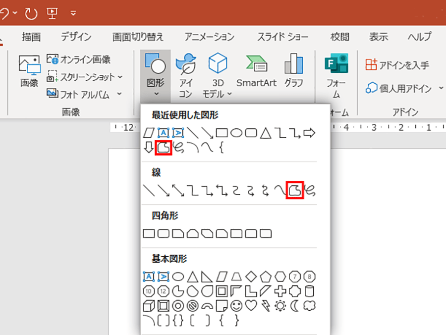Select the elbow arrow connector in 線
The image size is (446, 335).
[x=207, y=190]
